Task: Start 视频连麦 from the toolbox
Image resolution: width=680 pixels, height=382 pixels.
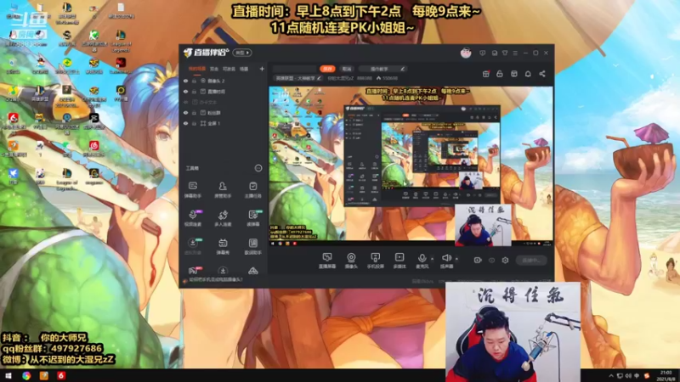Action: click(x=193, y=218)
